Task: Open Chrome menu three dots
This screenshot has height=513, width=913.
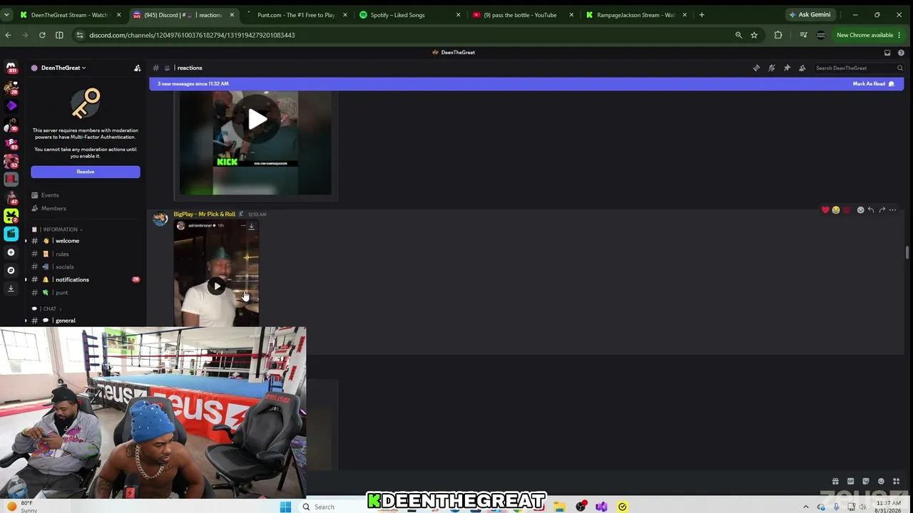Action: pos(900,35)
